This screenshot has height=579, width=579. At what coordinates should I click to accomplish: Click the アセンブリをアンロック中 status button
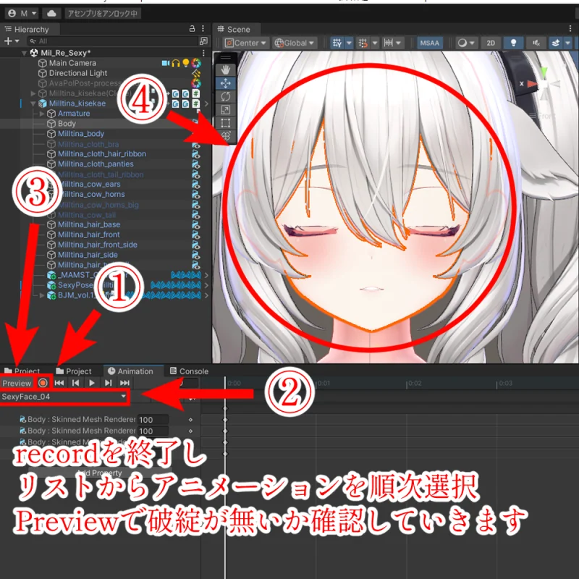point(102,14)
